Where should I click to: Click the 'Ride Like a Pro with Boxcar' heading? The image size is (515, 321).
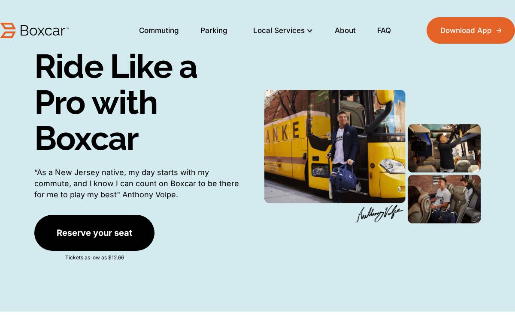tap(116, 102)
